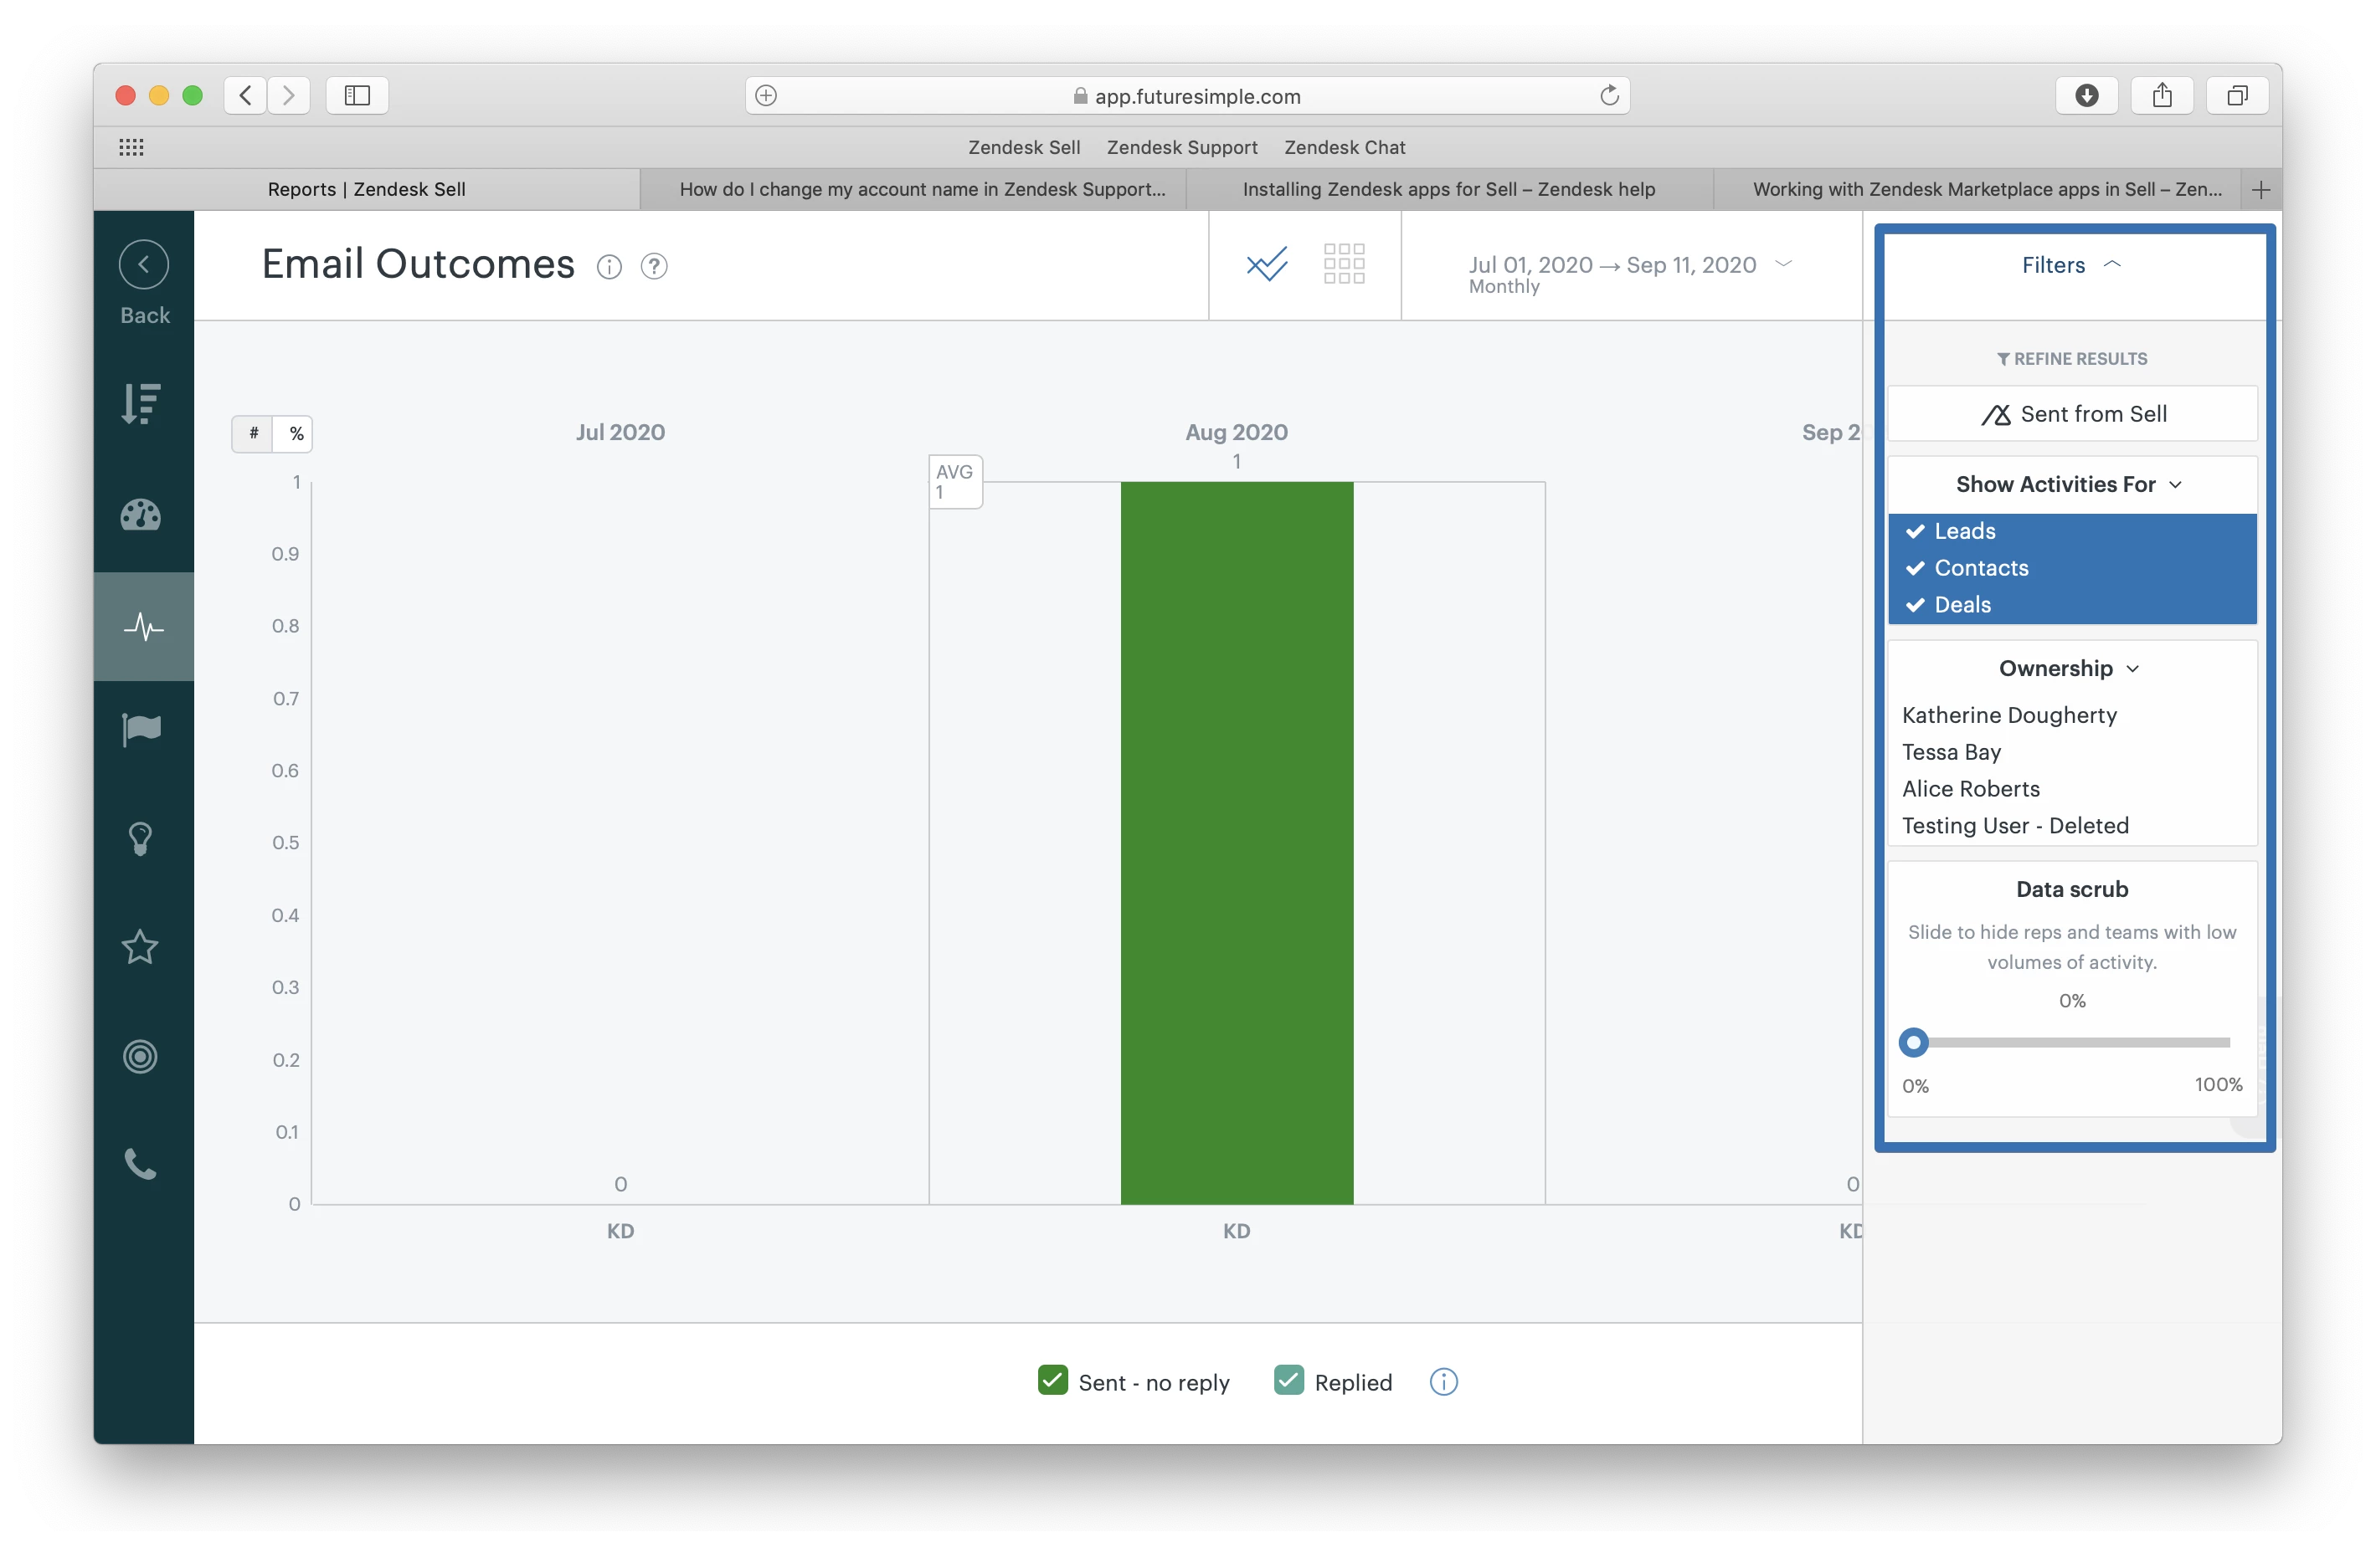Click the question mark help icon
The width and height of the screenshot is (2376, 1568).
coord(654,267)
